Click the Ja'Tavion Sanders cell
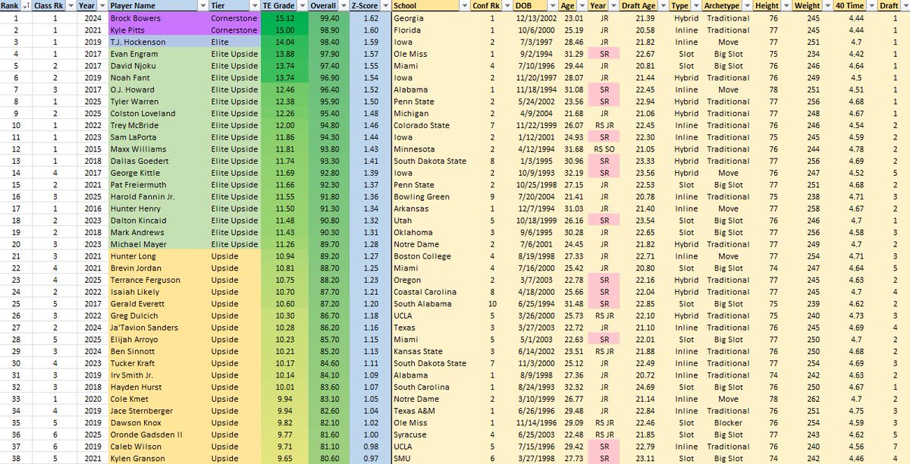This screenshot has height=464, width=910. [x=158, y=328]
